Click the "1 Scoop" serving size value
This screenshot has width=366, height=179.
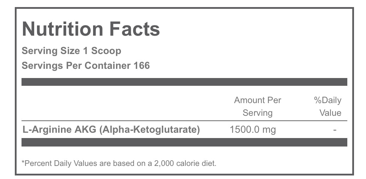(x=102, y=51)
